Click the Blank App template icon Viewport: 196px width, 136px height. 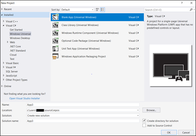click(55, 17)
